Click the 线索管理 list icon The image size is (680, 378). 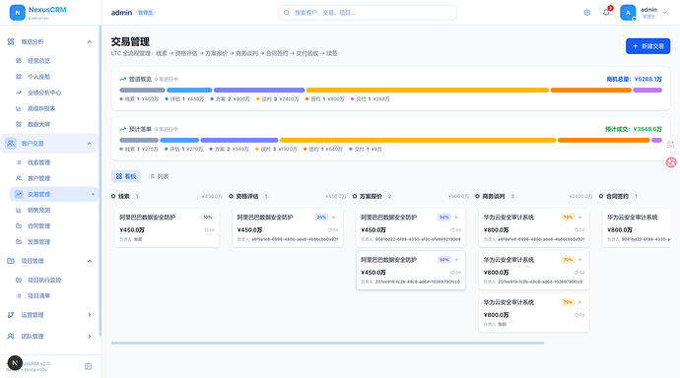coord(19,162)
